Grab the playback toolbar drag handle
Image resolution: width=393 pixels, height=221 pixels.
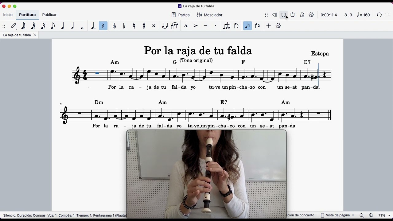coord(266,15)
